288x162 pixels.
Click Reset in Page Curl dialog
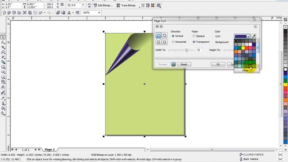184,64
